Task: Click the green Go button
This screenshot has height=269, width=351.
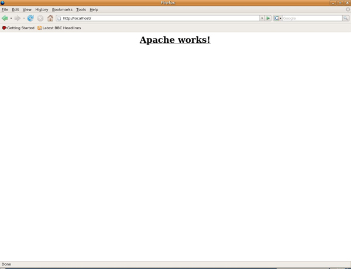Action: [x=268, y=18]
